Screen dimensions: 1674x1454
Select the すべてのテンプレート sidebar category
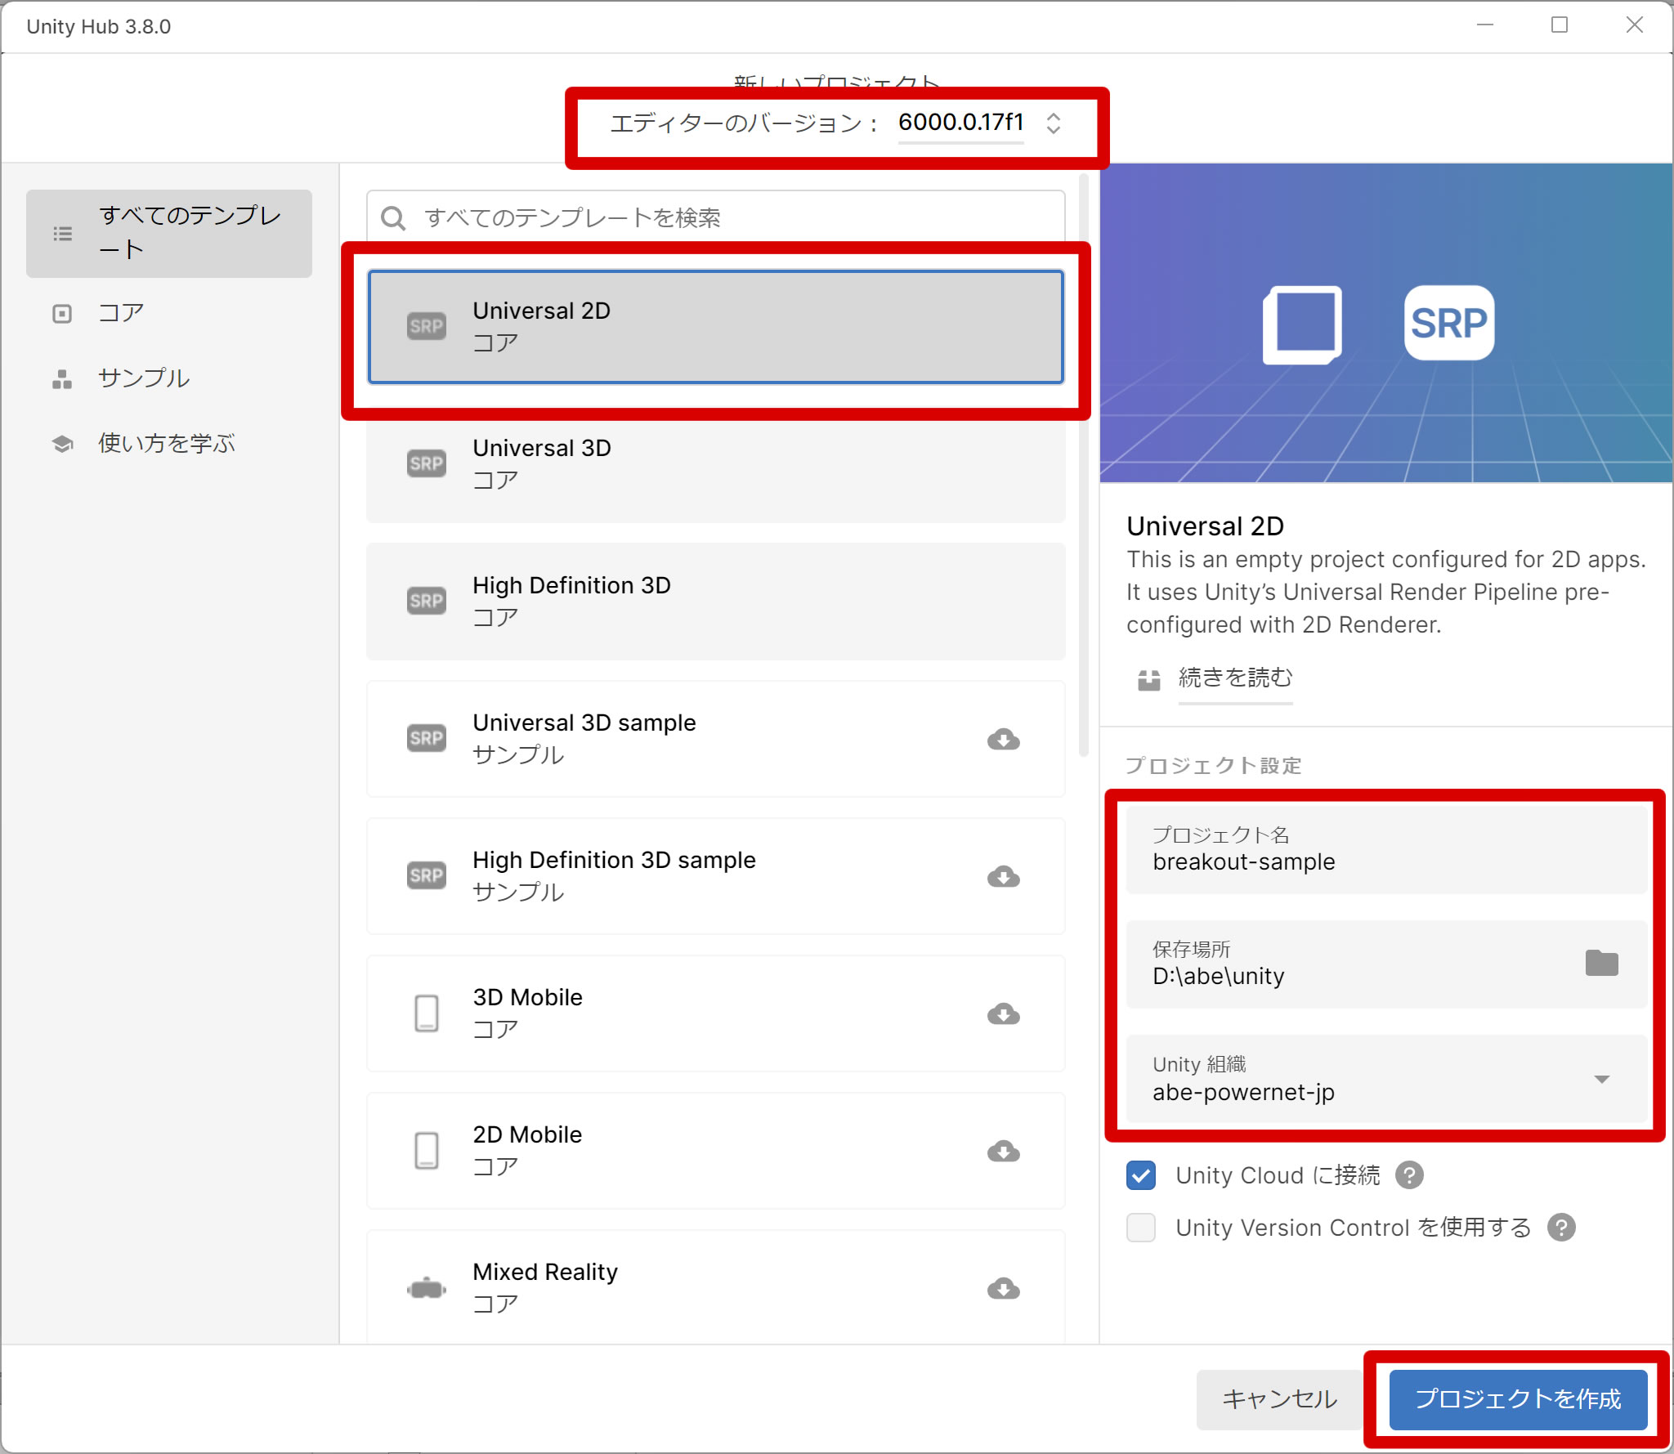[169, 234]
